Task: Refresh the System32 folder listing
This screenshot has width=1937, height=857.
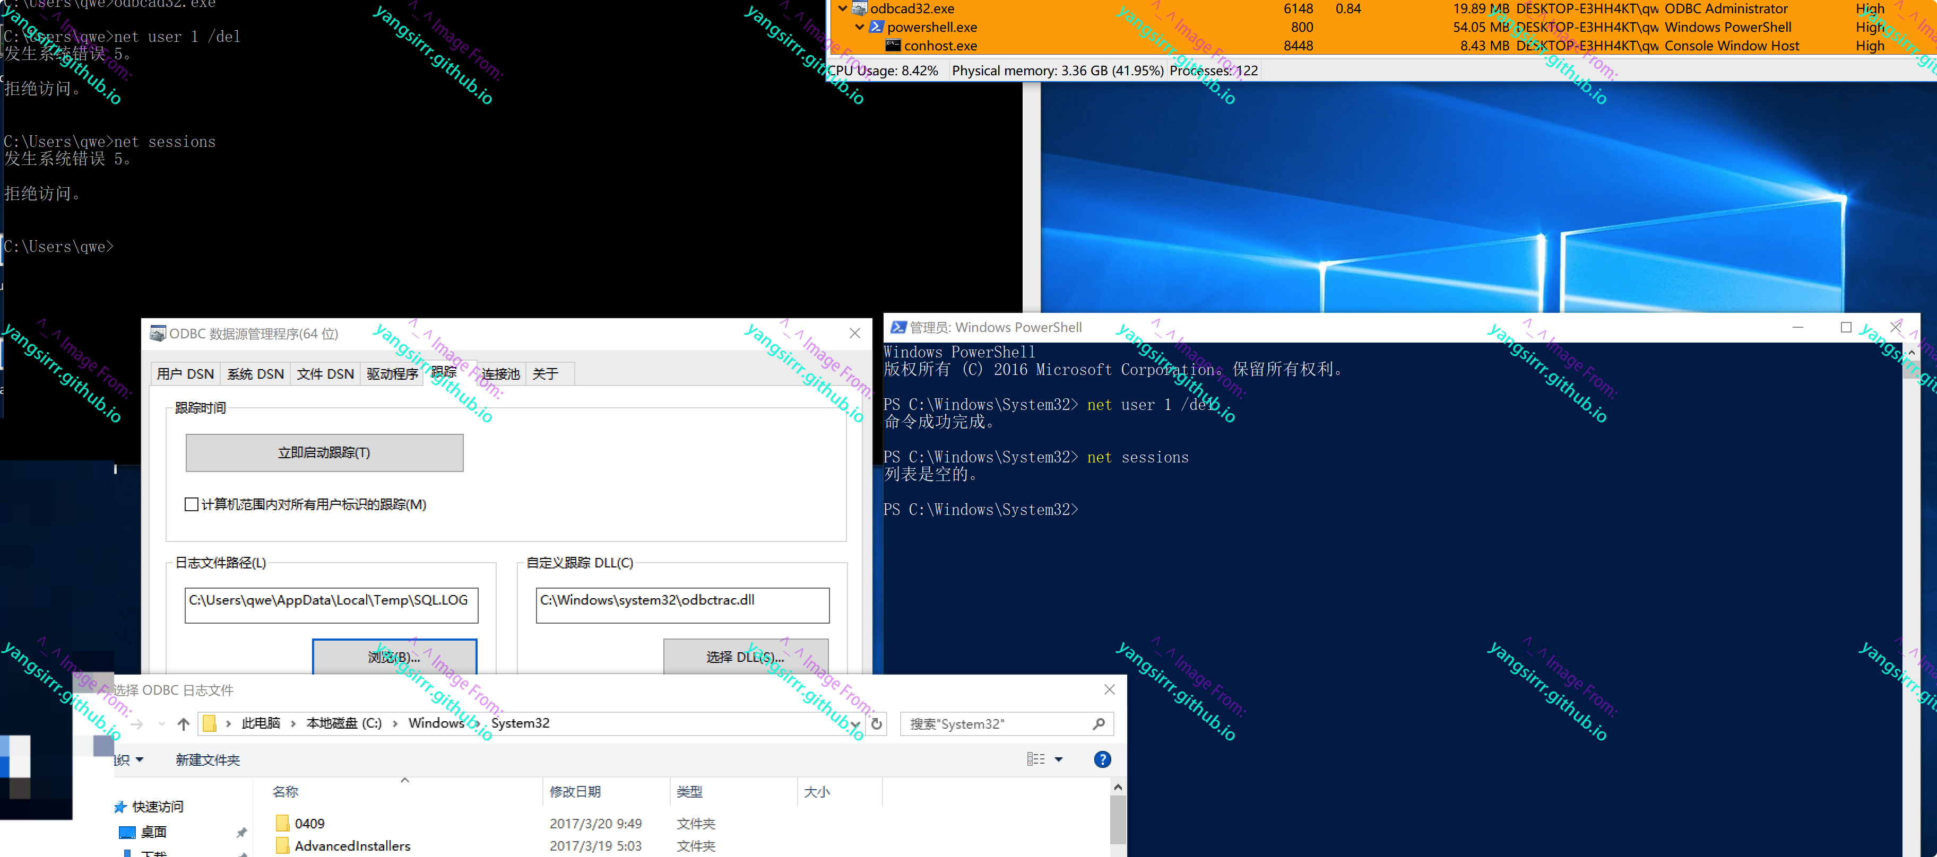Action: click(876, 724)
